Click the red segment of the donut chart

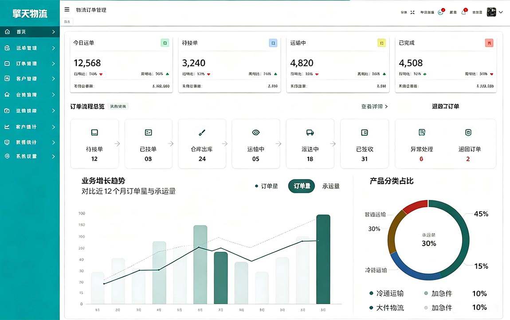tap(416, 206)
